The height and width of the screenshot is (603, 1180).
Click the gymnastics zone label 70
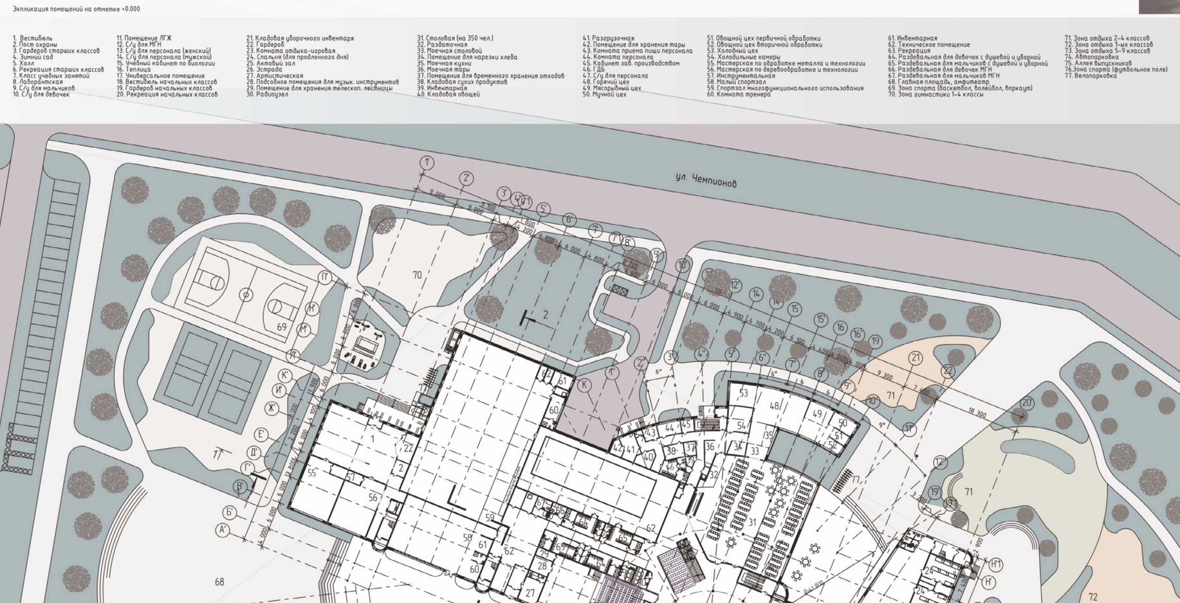(417, 275)
